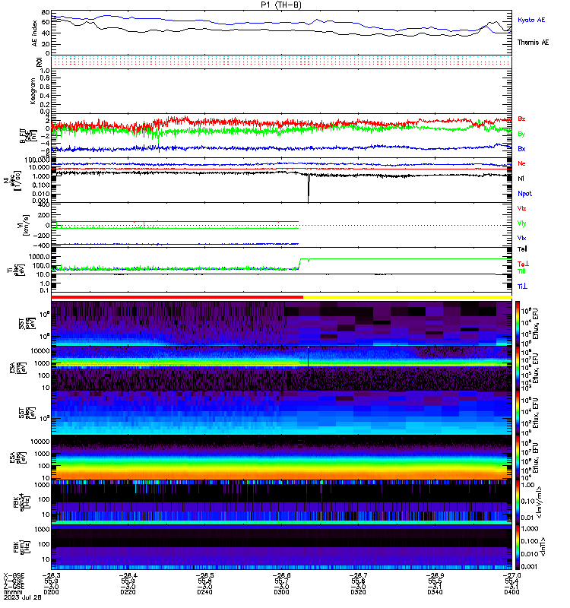Image resolution: width=570 pixels, height=608 pixels.
Task: Click the blue 'Bx' legend label
Action: pos(521,148)
